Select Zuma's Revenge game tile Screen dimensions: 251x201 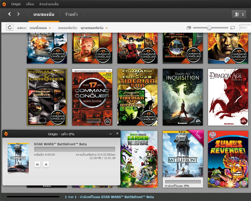coord(228,159)
